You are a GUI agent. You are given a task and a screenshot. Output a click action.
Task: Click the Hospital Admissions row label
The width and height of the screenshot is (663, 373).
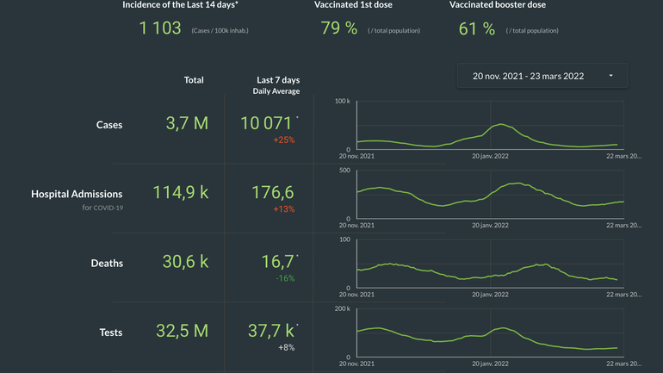77,194
